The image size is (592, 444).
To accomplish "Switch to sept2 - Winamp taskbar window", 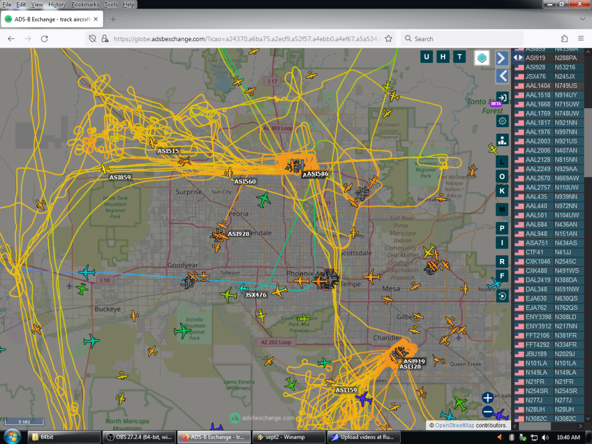I will pyautogui.click(x=288, y=437).
